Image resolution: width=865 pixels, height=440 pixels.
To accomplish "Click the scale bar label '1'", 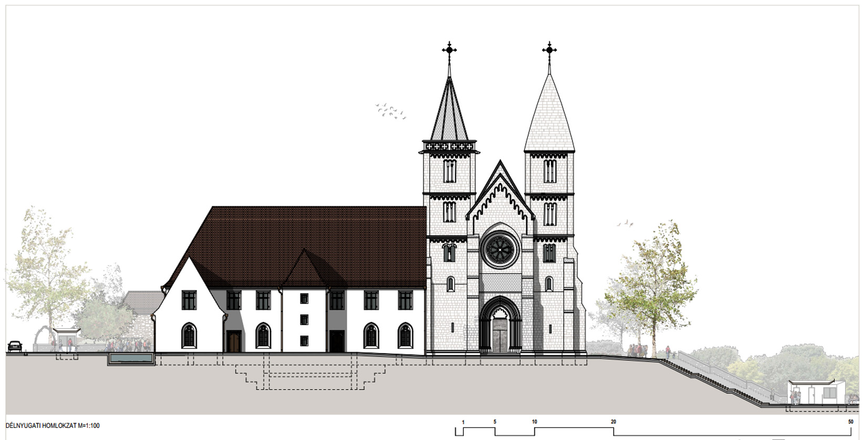I will [463, 422].
